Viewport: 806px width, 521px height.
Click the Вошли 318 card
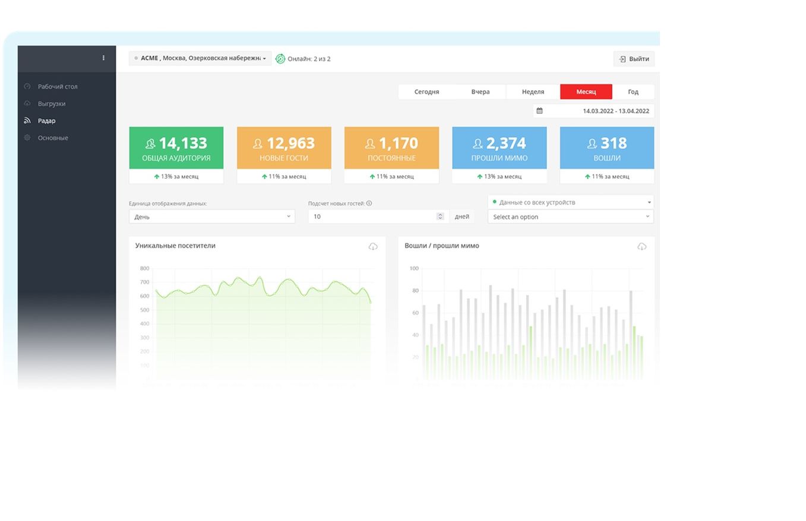coord(607,148)
